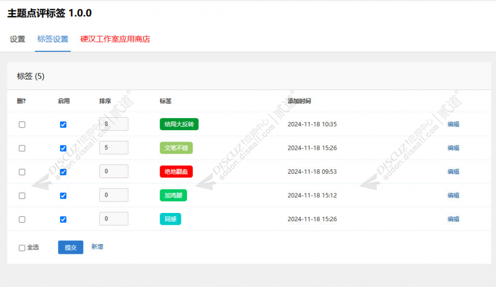
Task: Select the date 2024-11-18 09:53
Action: pyautogui.click(x=312, y=172)
